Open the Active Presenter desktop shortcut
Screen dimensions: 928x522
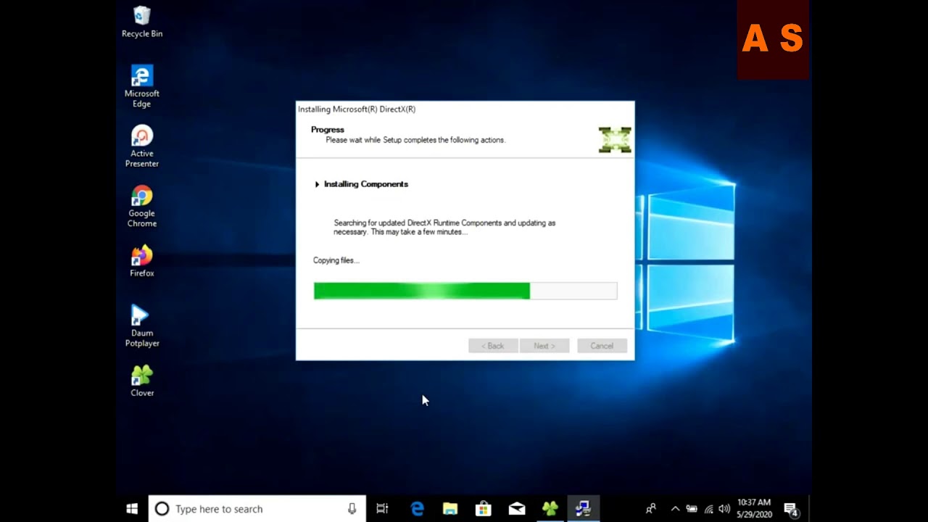click(142, 146)
